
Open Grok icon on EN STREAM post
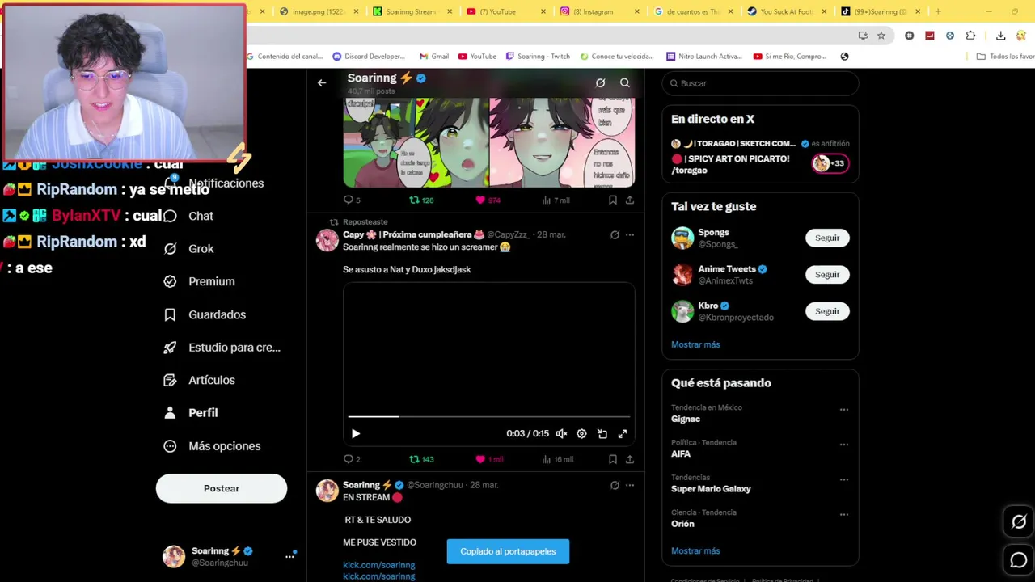pos(615,485)
